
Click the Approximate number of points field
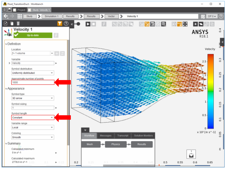click(x=33, y=82)
